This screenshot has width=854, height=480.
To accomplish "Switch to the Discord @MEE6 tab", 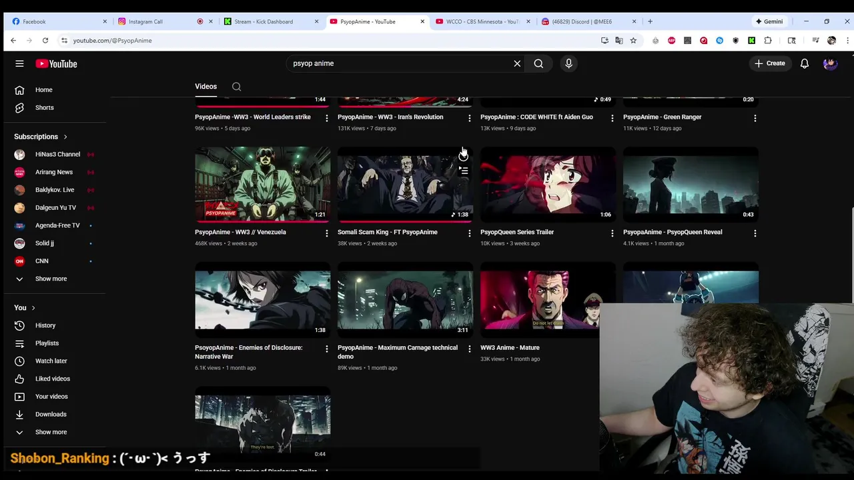I will 587,21.
